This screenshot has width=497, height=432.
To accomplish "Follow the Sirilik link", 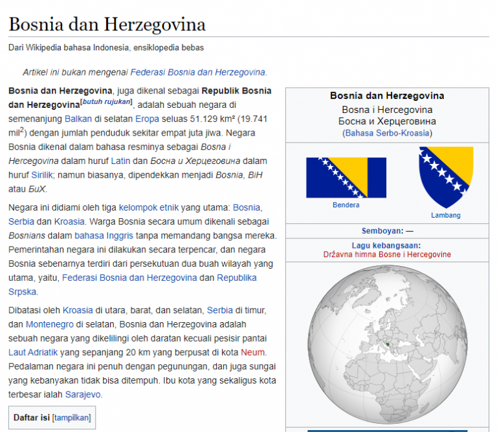I will [x=42, y=175].
